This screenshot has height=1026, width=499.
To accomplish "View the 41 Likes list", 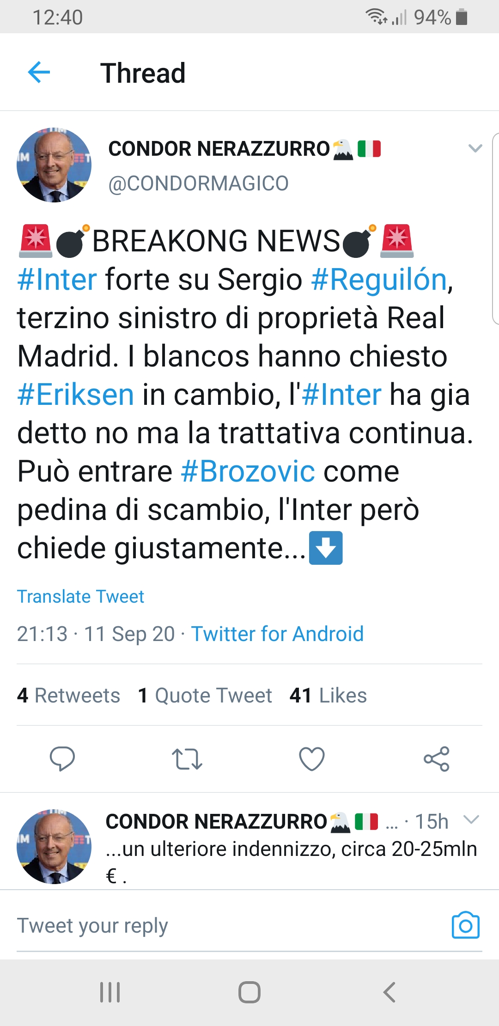I will (328, 696).
